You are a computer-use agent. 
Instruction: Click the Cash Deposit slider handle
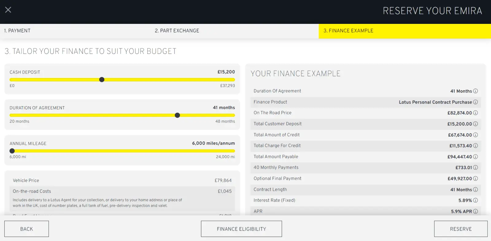click(x=102, y=80)
